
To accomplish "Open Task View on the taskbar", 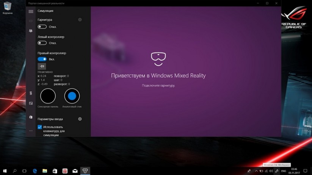I will click(x=24, y=171).
